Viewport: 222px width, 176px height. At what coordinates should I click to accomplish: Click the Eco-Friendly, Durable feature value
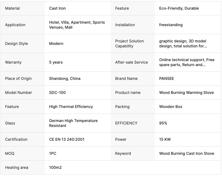click(x=179, y=8)
